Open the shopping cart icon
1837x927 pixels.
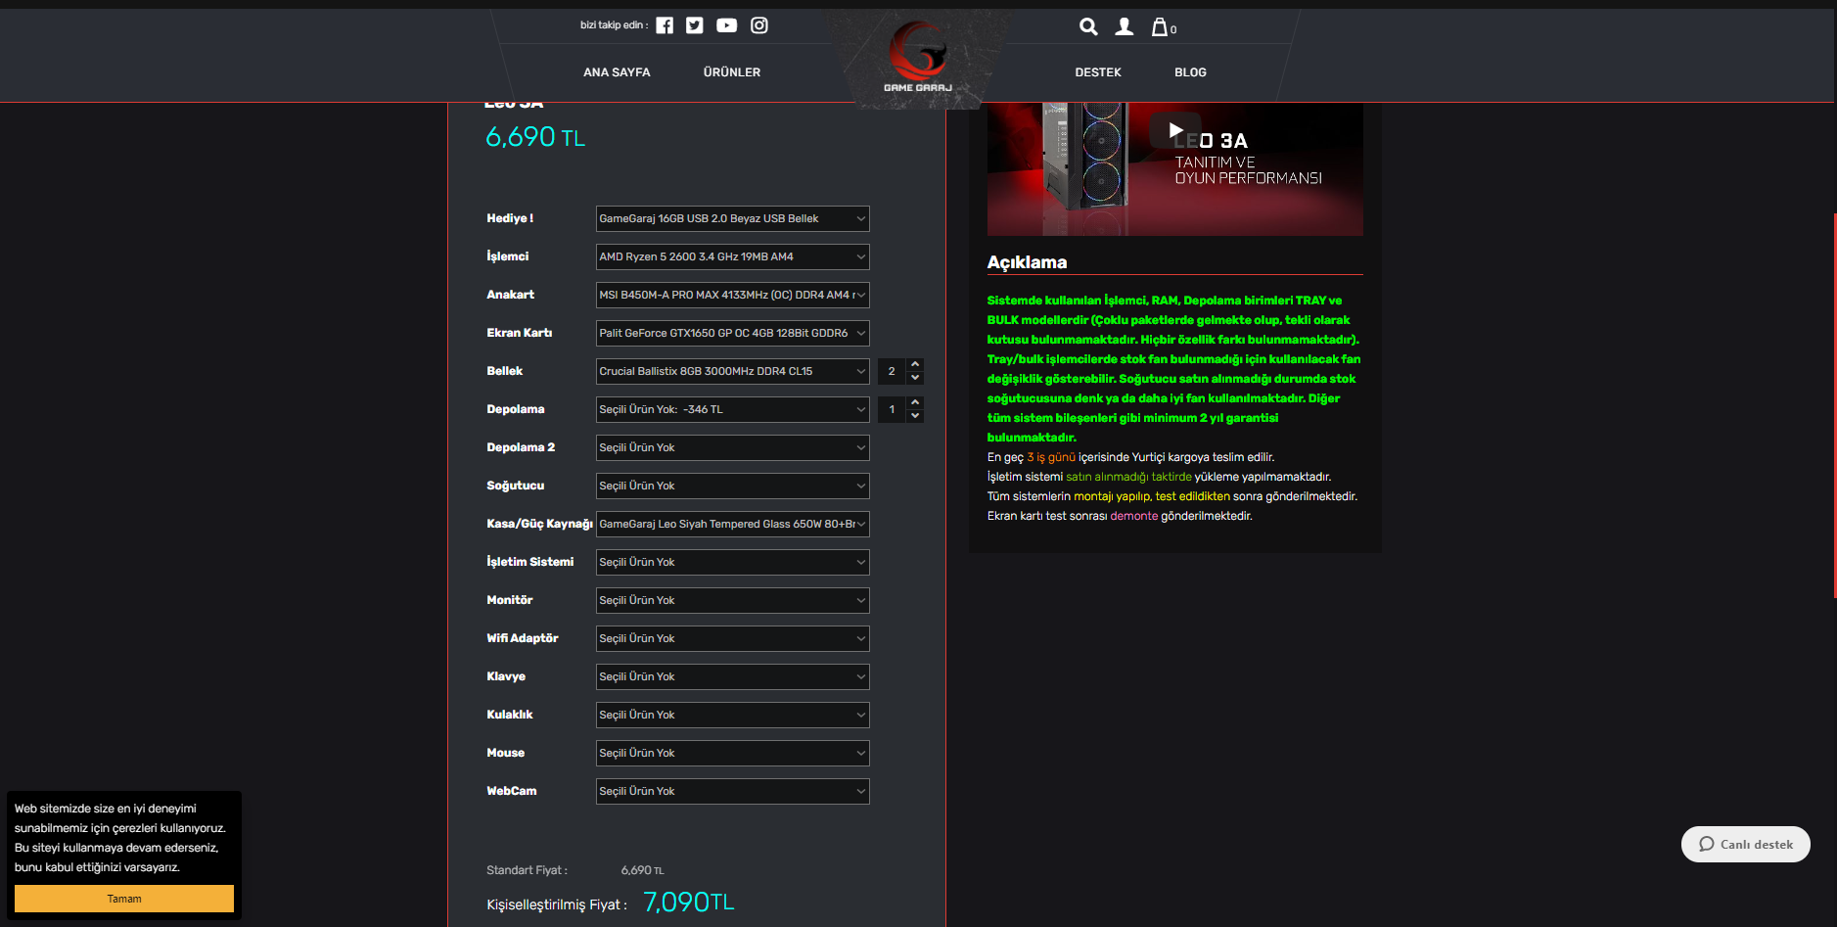[1163, 27]
